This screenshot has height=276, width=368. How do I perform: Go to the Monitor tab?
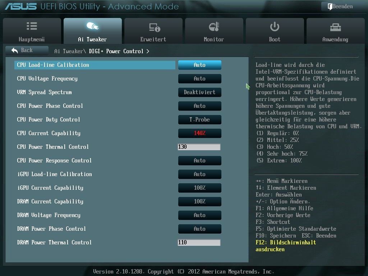pos(214,31)
